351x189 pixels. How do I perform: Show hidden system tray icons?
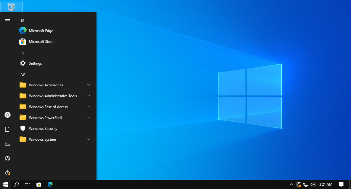pos(291,184)
